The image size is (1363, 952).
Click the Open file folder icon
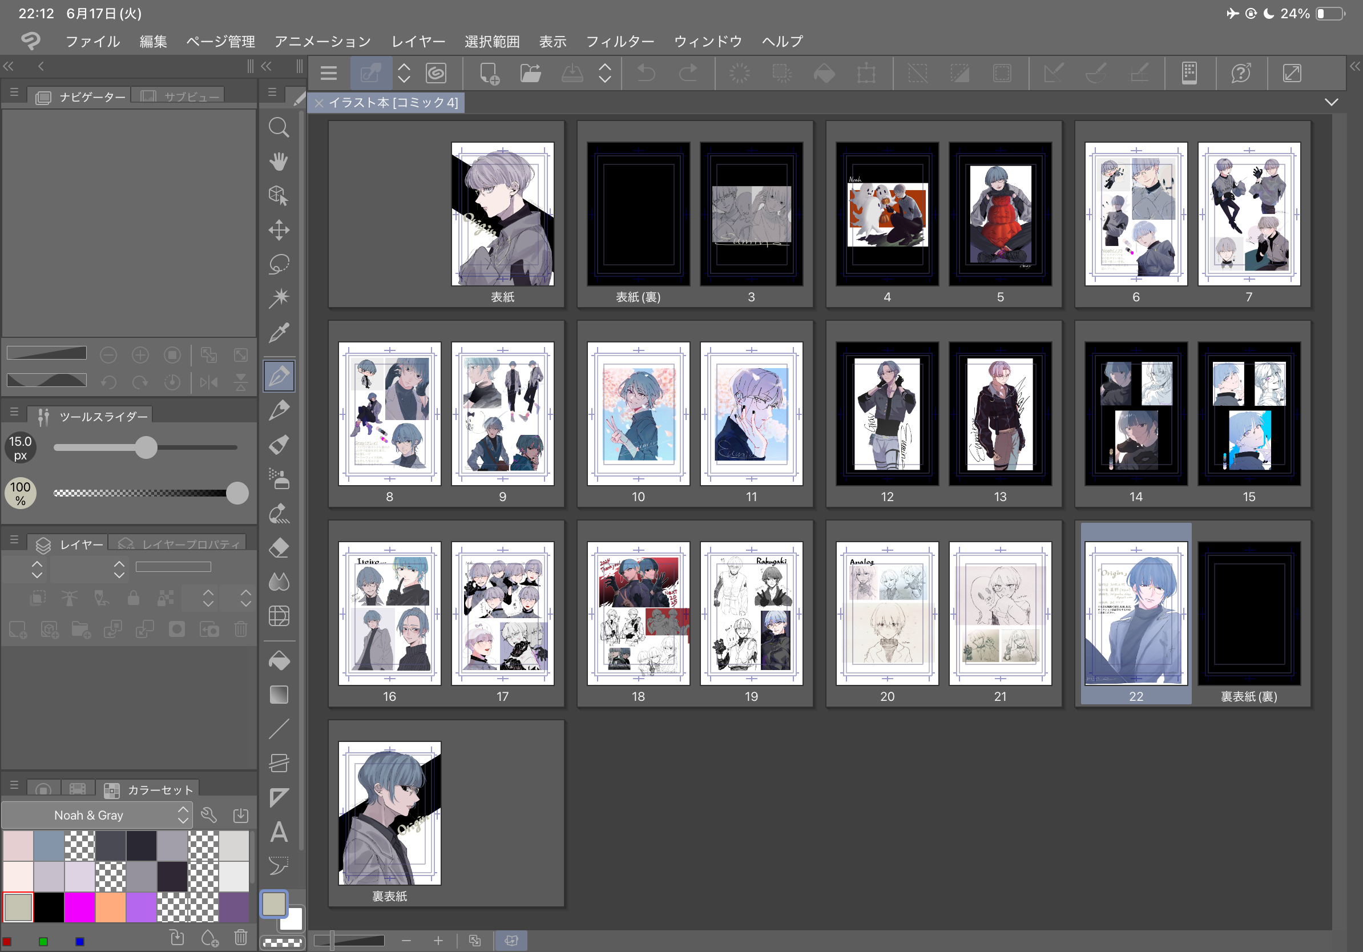[x=530, y=74]
